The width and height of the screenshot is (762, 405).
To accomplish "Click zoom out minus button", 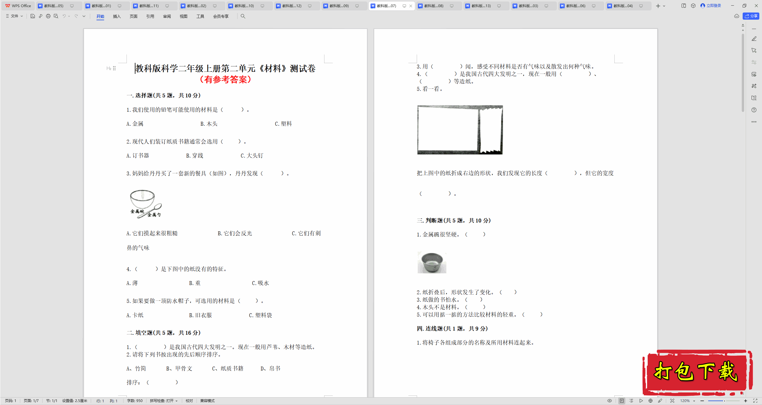I will (x=702, y=401).
